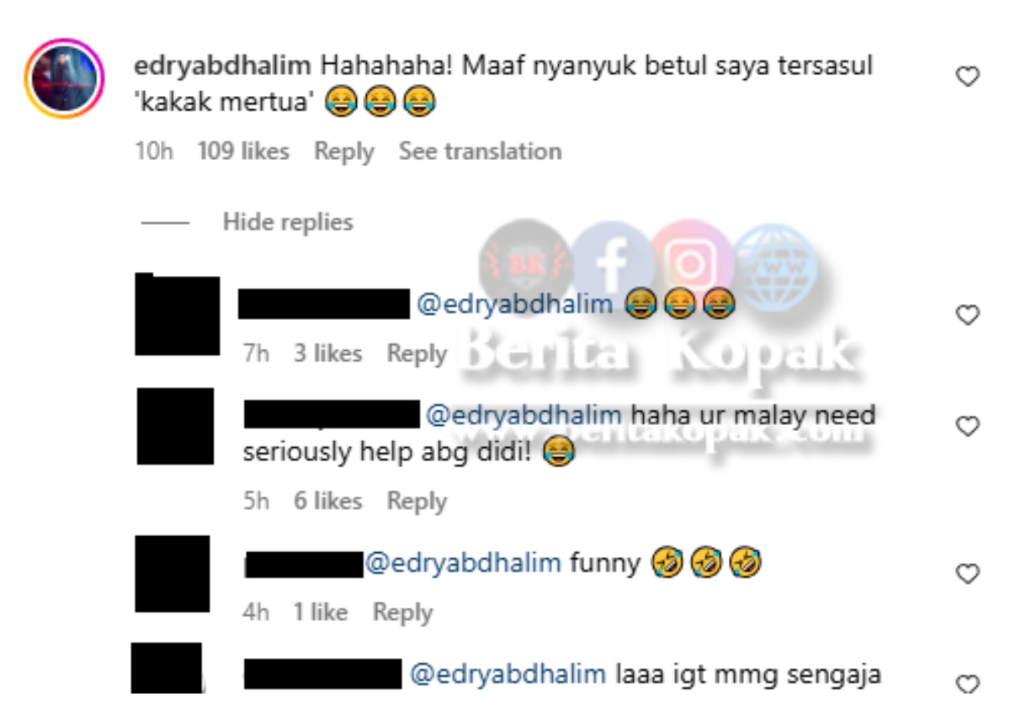This screenshot has height=707, width=1010.
Task: Reply to the 7h comment
Action: [417, 354]
